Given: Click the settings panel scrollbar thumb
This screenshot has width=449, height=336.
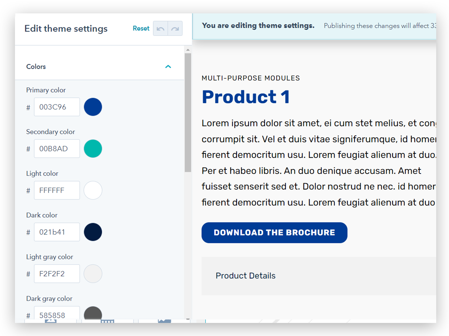Looking at the screenshot, I should (x=188, y=112).
